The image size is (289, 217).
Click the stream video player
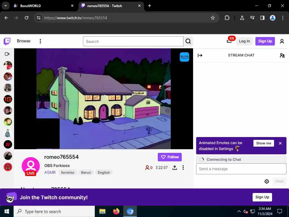(104, 99)
